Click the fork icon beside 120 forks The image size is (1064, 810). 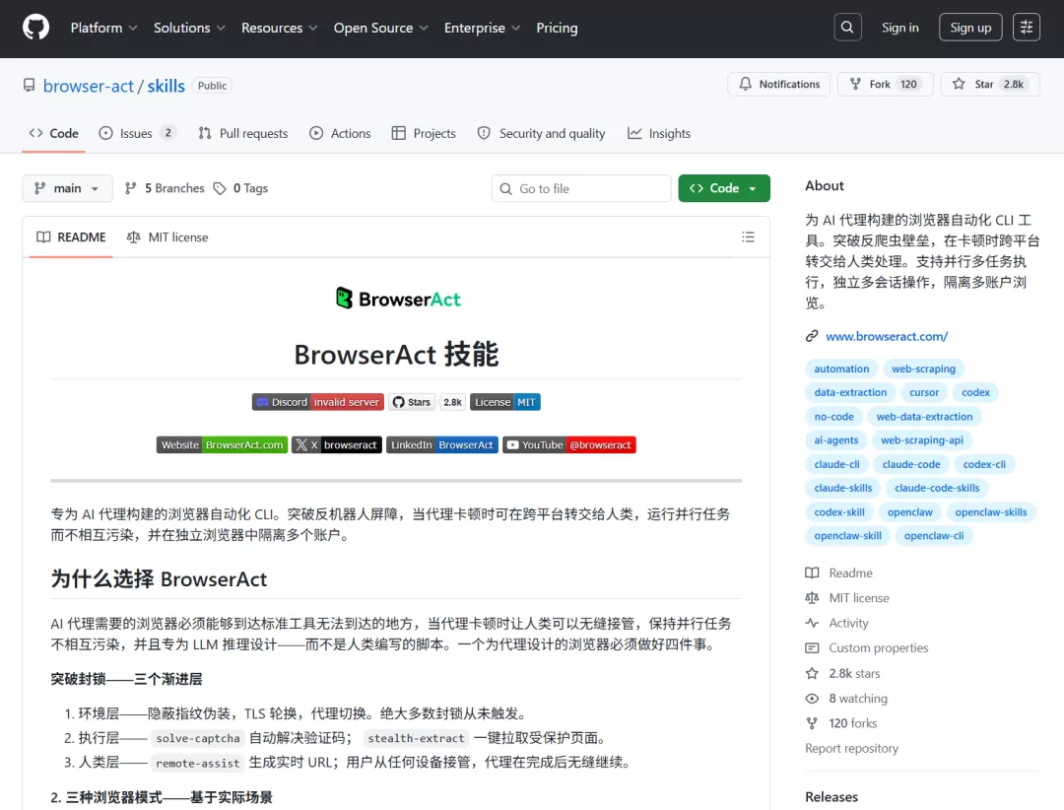[x=812, y=723]
